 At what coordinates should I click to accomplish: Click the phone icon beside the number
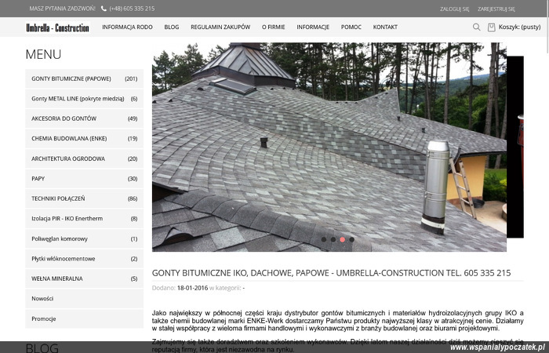[x=104, y=9]
